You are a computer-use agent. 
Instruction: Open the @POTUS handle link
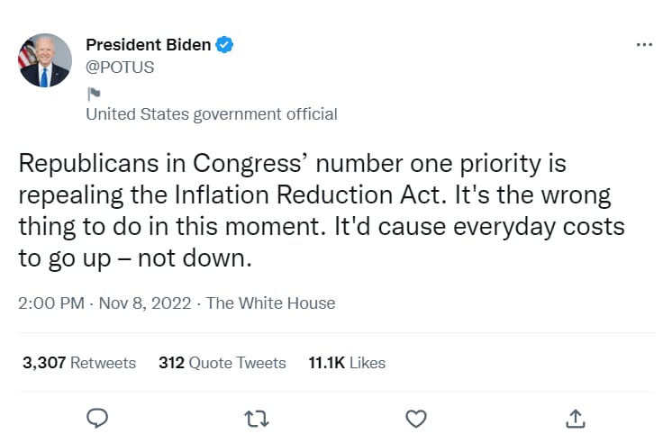pos(120,68)
